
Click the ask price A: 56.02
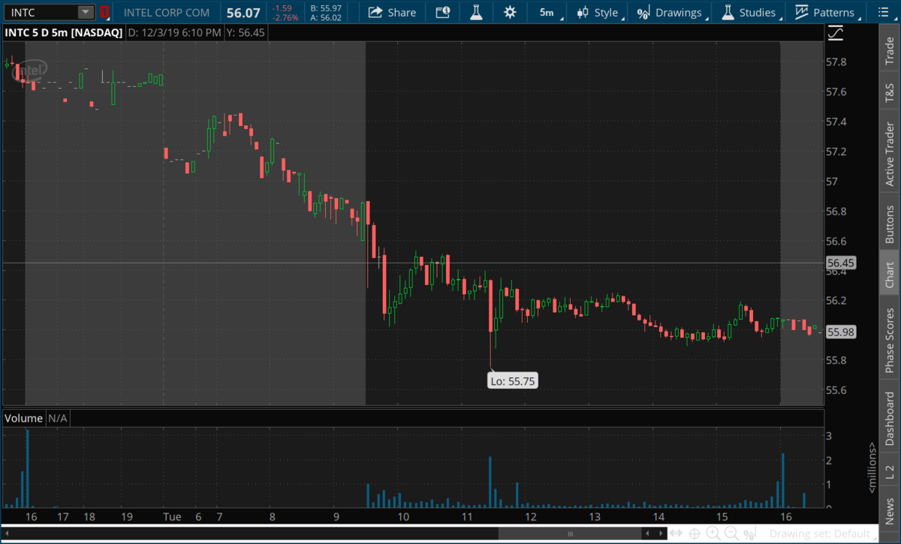point(326,17)
